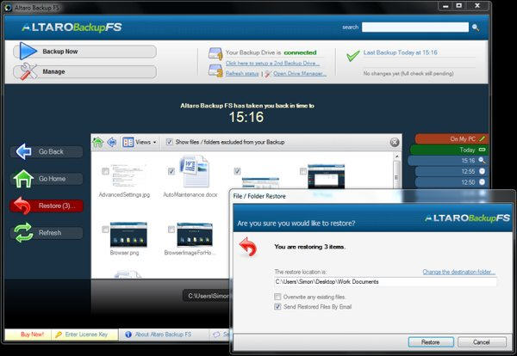Click the blue Backup Now play icon
Viewport: 517px width, 356px height.
pyautogui.click(x=28, y=52)
